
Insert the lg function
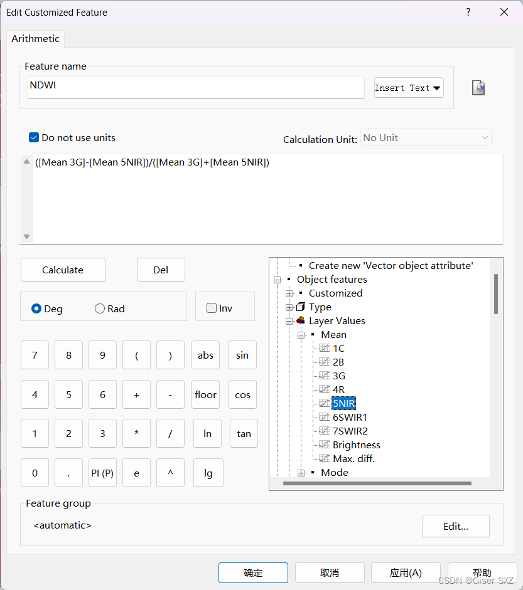click(x=208, y=473)
